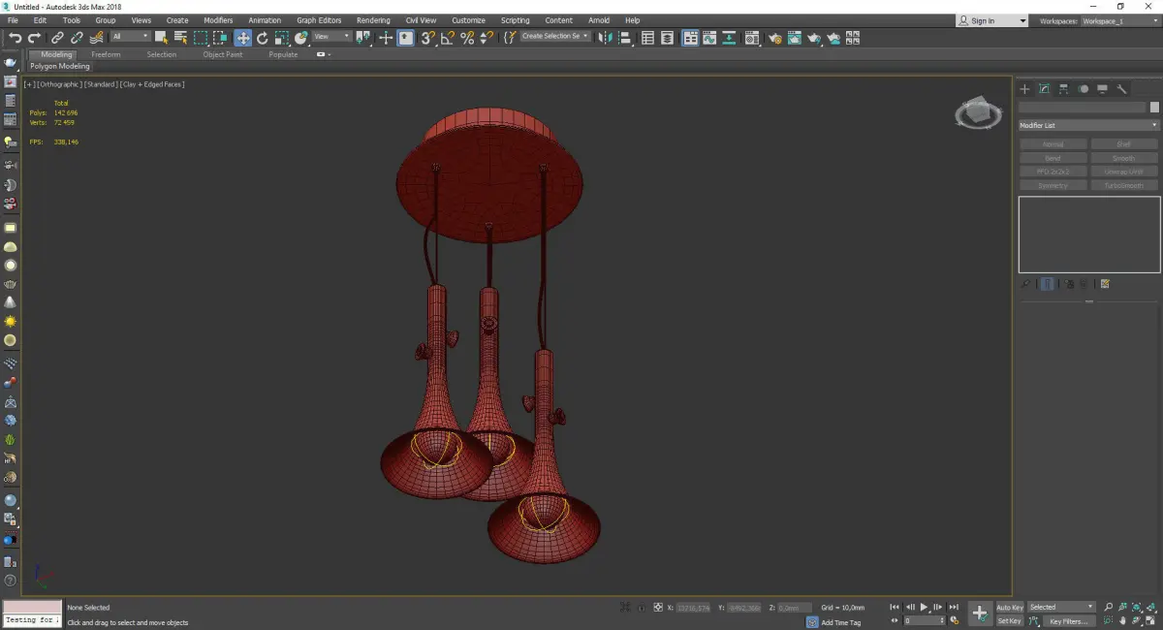Open the Render Setup teapot icon
The image size is (1163, 630).
tap(774, 38)
